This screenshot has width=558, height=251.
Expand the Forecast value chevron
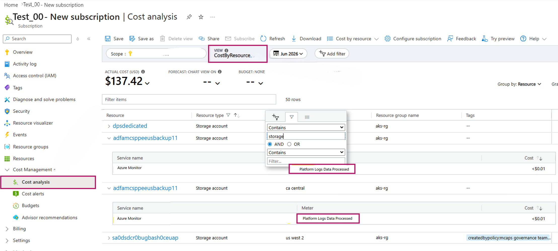pos(218,83)
